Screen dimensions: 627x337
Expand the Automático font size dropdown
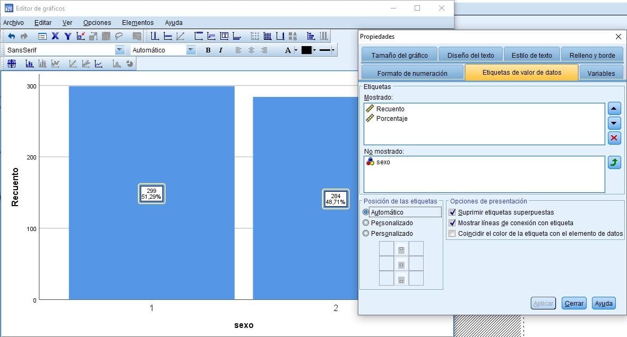191,50
